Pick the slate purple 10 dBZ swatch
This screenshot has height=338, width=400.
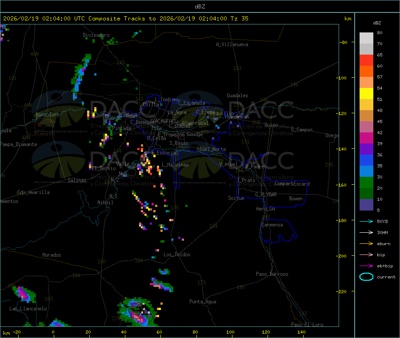click(366, 205)
